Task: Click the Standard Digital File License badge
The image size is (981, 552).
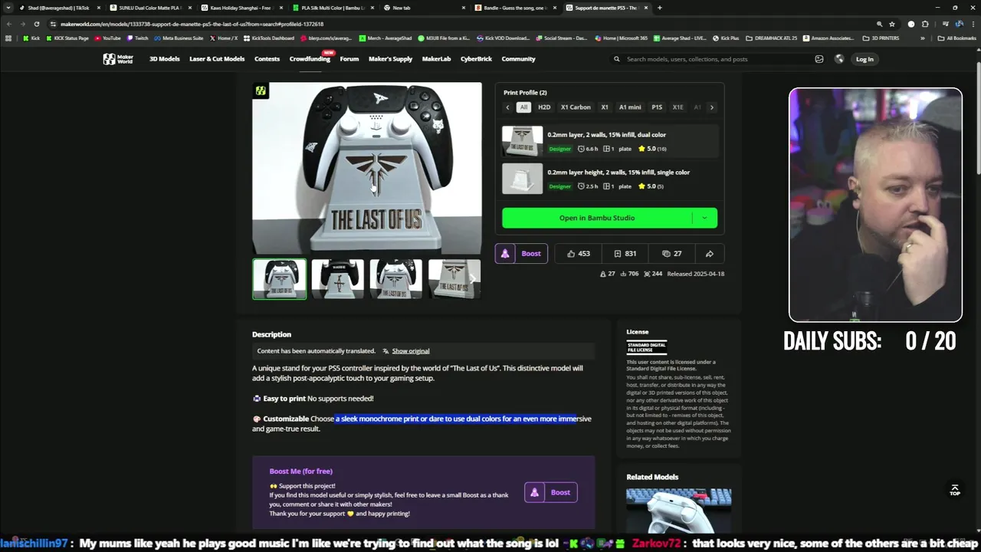Action: pyautogui.click(x=647, y=347)
